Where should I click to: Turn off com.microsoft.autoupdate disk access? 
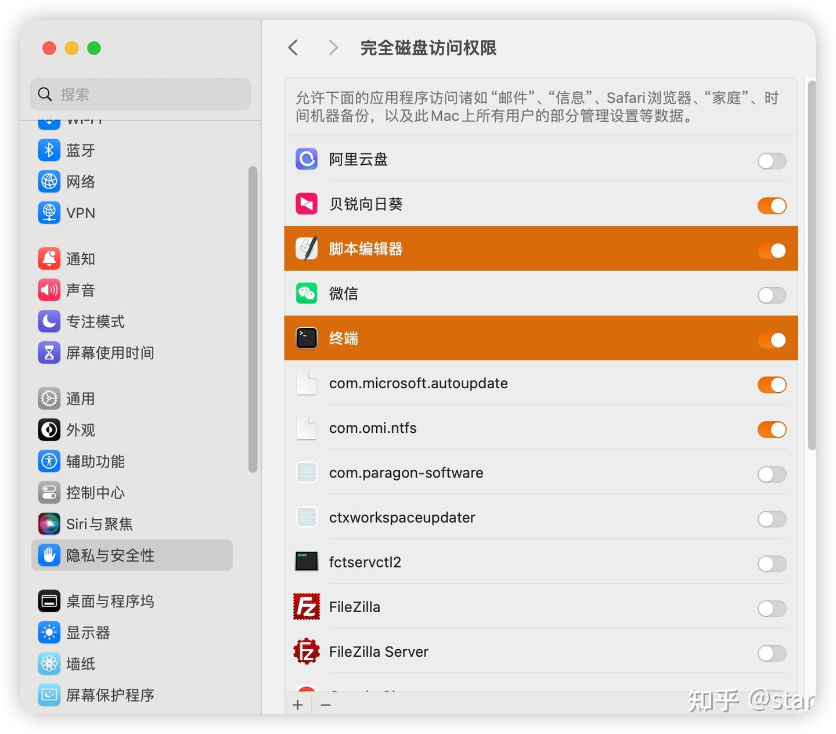772,385
